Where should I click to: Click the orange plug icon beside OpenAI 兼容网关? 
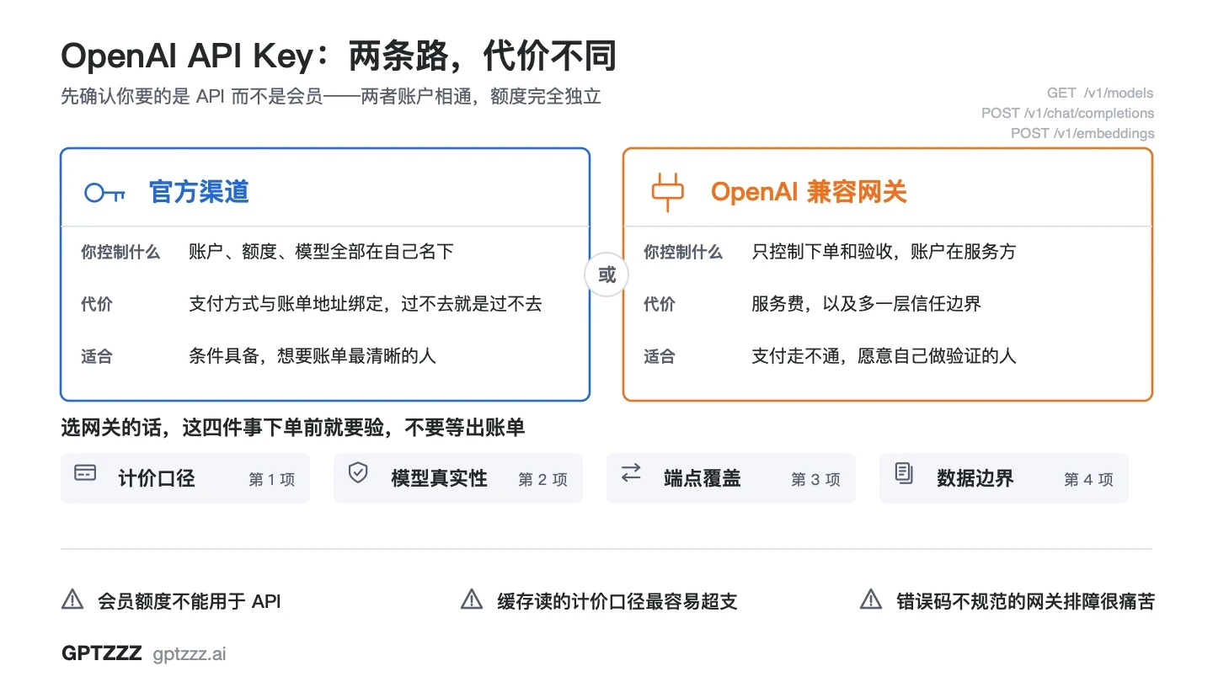tap(667, 192)
